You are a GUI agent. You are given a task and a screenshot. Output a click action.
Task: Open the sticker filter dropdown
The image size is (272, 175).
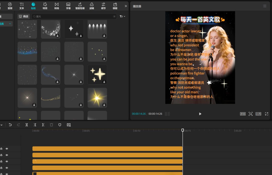(122, 16)
